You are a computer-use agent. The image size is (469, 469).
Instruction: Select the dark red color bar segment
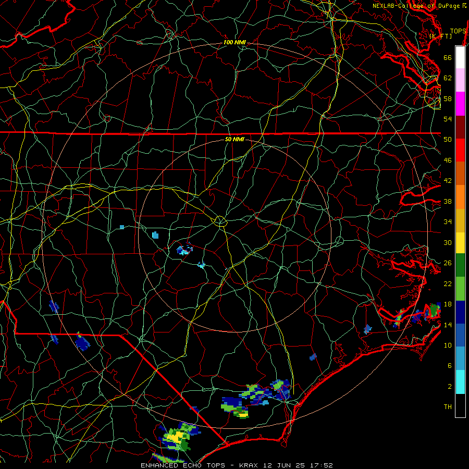tap(460, 127)
